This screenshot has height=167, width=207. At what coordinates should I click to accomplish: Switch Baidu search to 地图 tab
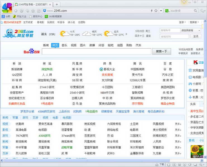coord(120,45)
